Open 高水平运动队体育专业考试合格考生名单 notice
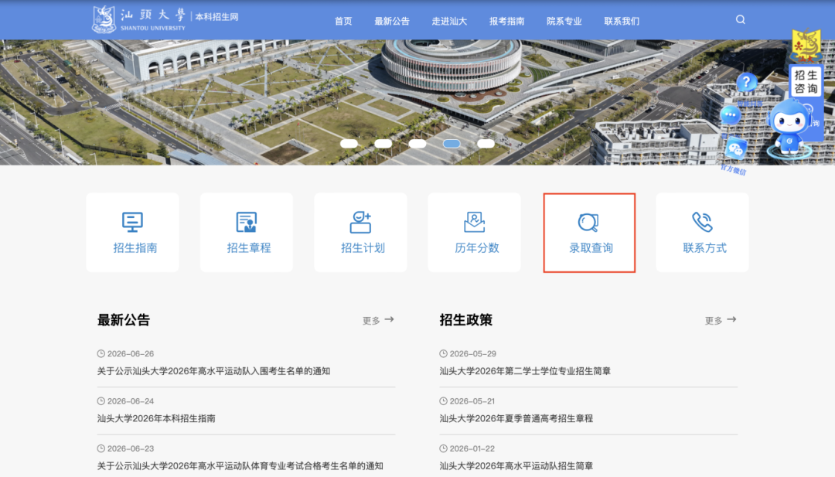Viewport: 835px width, 477px height. pyautogui.click(x=240, y=466)
